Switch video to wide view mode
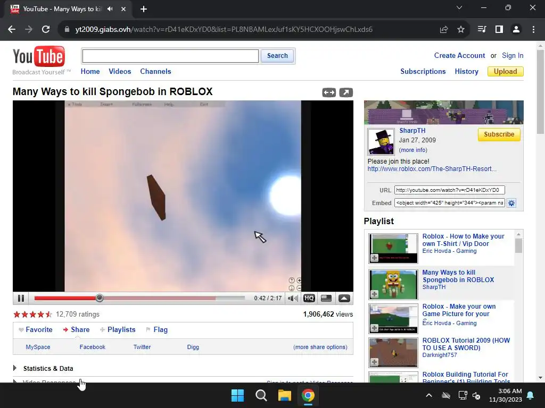The width and height of the screenshot is (545, 408). [329, 92]
